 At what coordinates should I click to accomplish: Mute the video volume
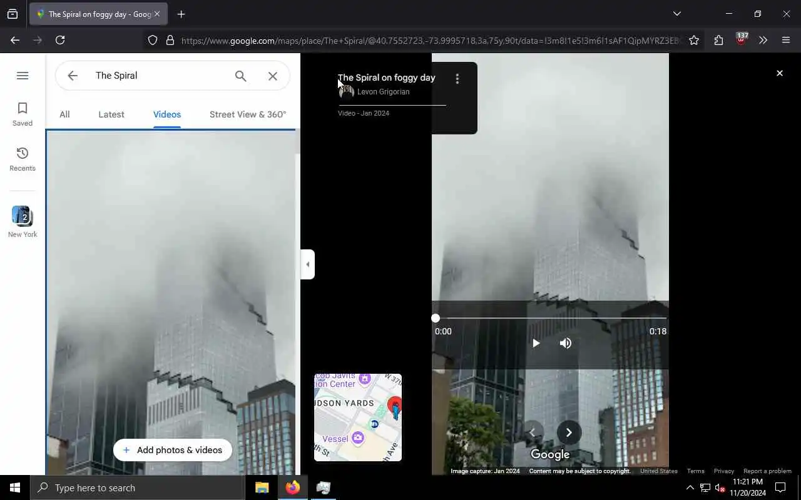tap(566, 343)
